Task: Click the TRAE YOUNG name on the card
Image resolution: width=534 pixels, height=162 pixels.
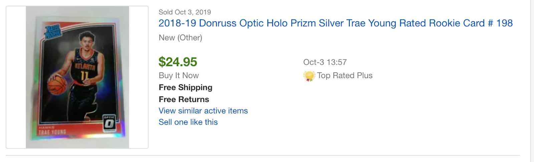Action: tap(52, 132)
